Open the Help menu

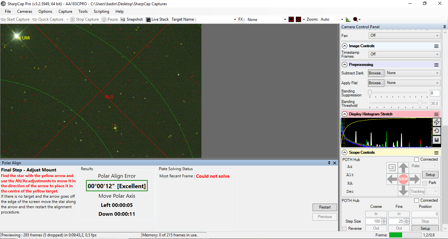pyautogui.click(x=119, y=11)
